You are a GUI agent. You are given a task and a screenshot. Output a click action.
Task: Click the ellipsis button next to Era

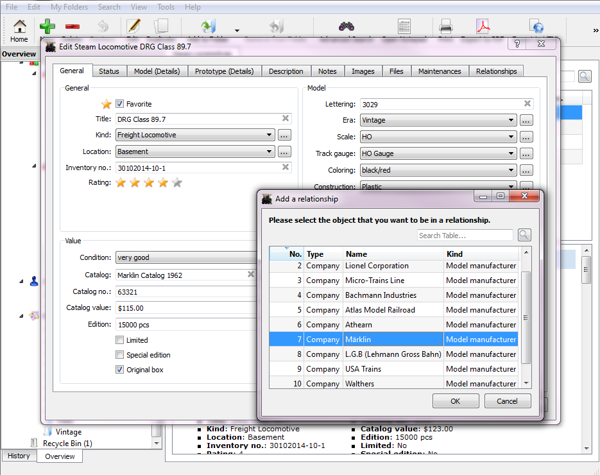526,120
